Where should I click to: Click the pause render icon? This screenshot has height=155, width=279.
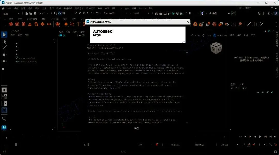pyautogui.click(x=190, y=13)
